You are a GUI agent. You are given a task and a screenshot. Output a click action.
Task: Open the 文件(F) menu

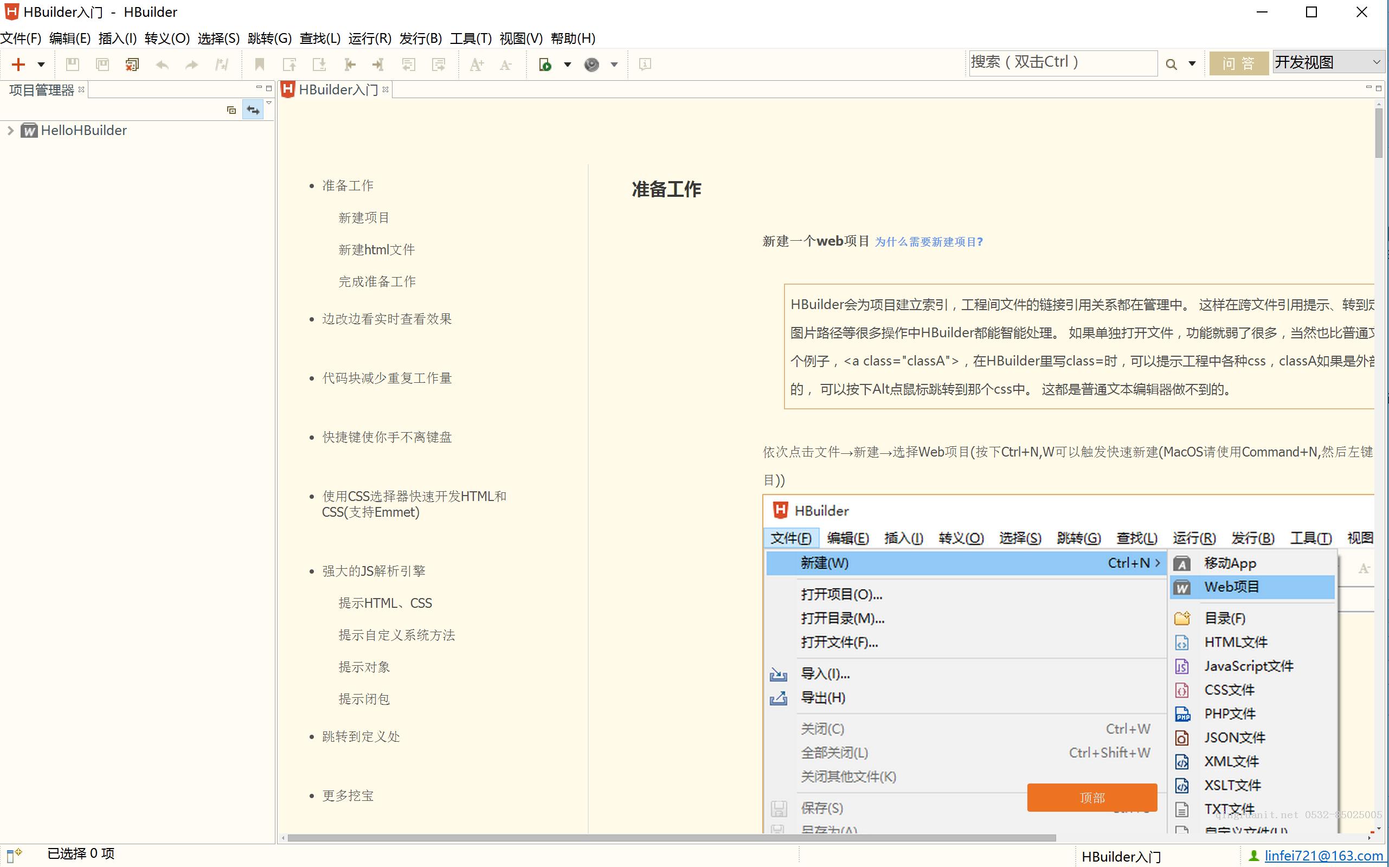[x=21, y=38]
